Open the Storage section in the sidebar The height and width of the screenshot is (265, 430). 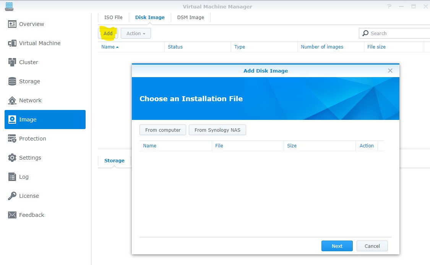pos(29,81)
